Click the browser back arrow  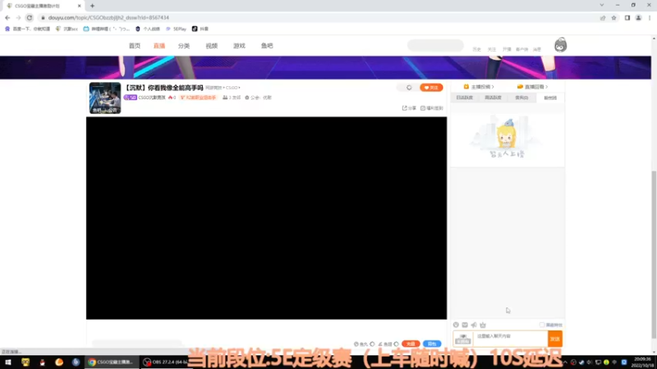point(7,17)
